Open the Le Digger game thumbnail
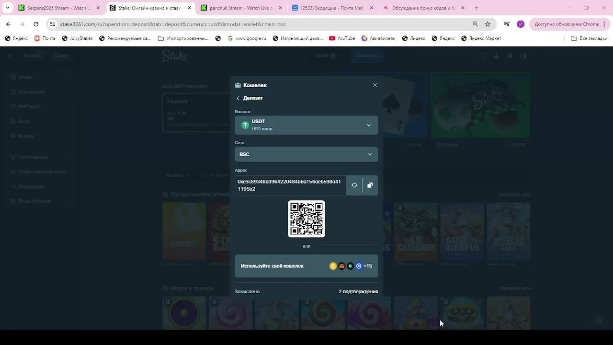Viewport: 613px width, 345px height. (416, 231)
